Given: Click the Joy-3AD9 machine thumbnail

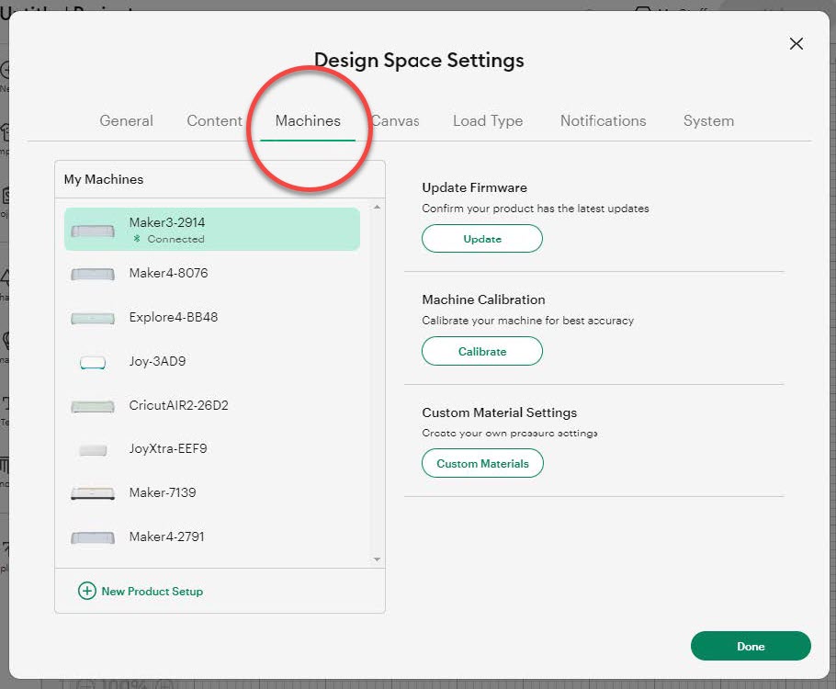Looking at the screenshot, I should [x=93, y=363].
